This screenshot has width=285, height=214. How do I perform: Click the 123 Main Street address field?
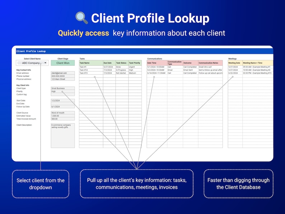tap(63, 79)
